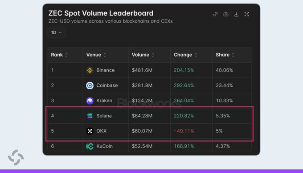Select the Binance venue name
Image resolution: width=303 pixels, height=173 pixels.
coord(105,70)
